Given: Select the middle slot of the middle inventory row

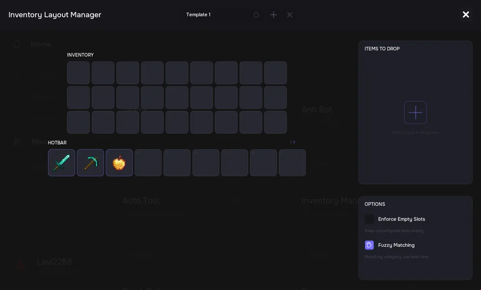Looking at the screenshot, I should [x=177, y=98].
